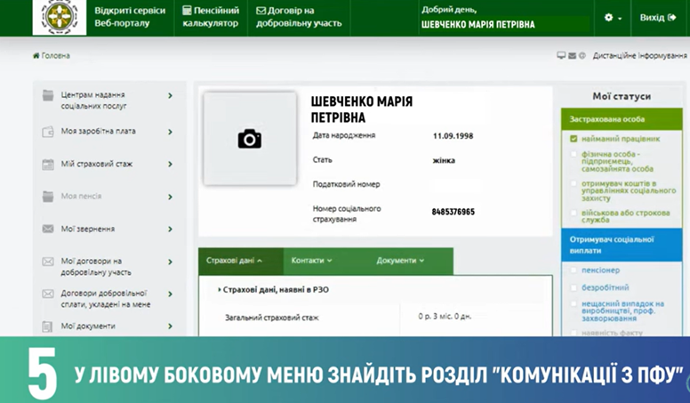The image size is (690, 403).
Task: Toggle the найманий працівник checkbox
Action: 574,139
